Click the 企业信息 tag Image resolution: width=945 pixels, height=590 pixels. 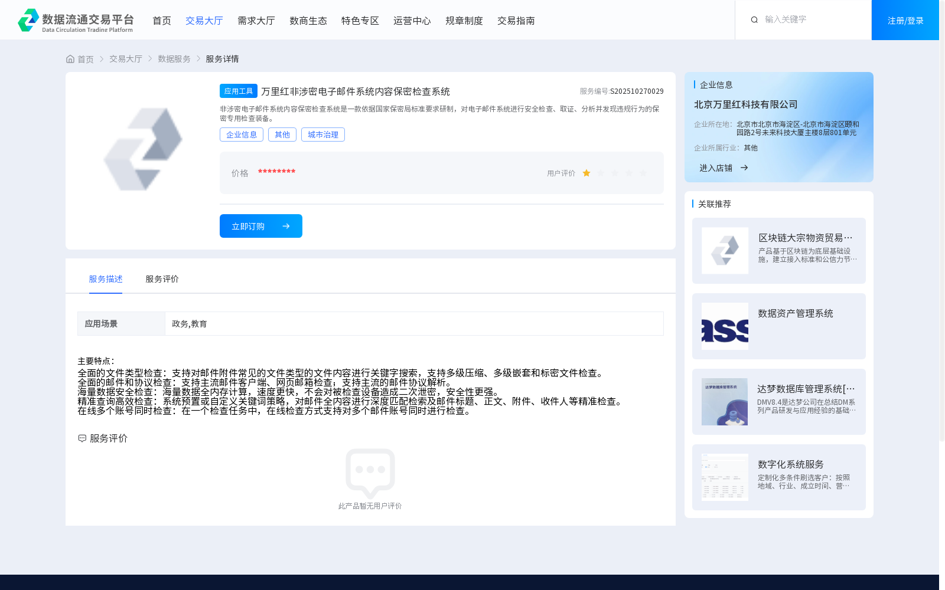coord(242,135)
